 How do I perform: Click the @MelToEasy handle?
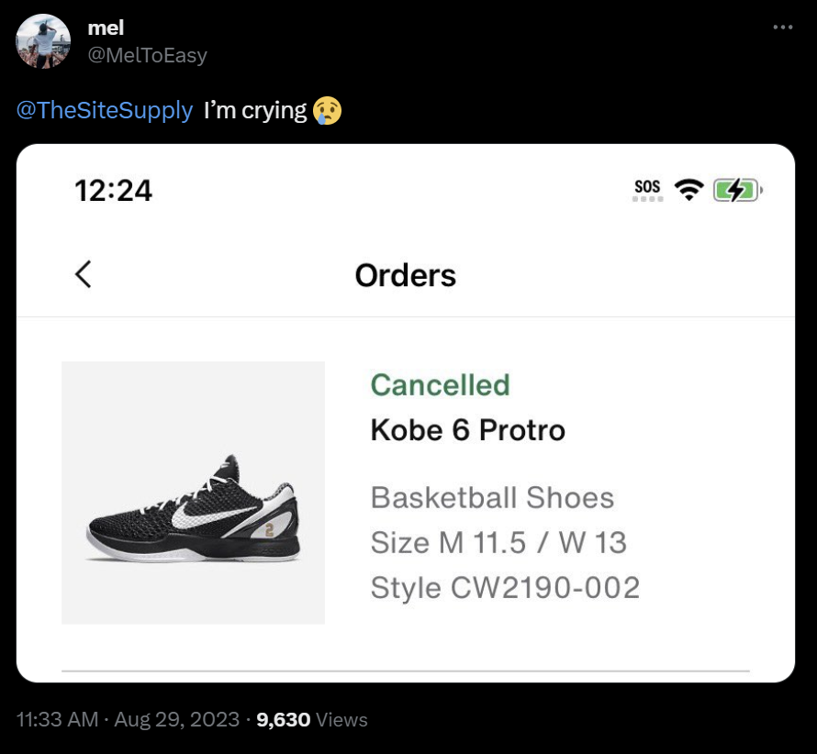pos(147,55)
